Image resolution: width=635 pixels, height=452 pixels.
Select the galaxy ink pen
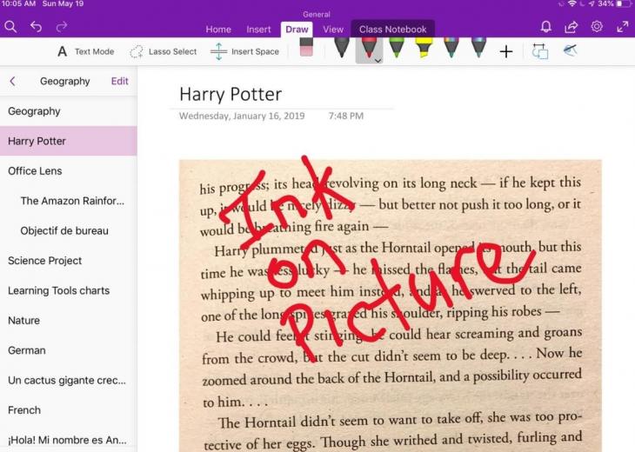478,48
